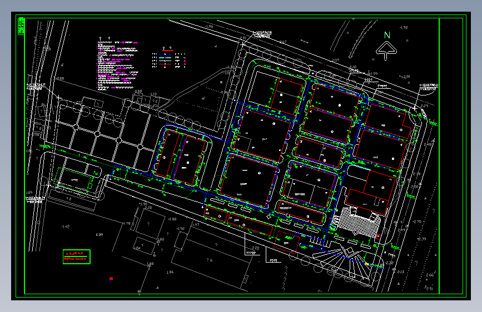Select the elevation label "2.66"

tap(430, 275)
